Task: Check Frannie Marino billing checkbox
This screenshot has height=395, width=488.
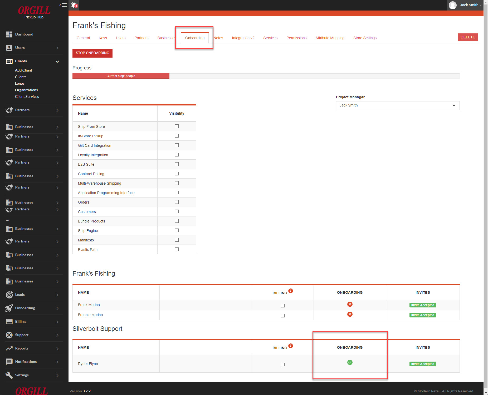Action: 283,316
